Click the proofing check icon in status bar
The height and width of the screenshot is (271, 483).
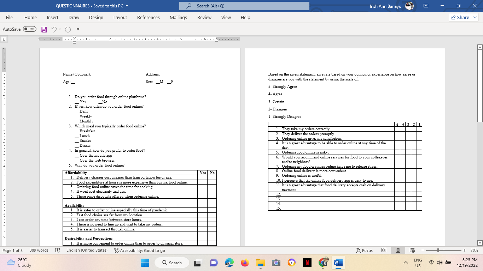(x=58, y=250)
